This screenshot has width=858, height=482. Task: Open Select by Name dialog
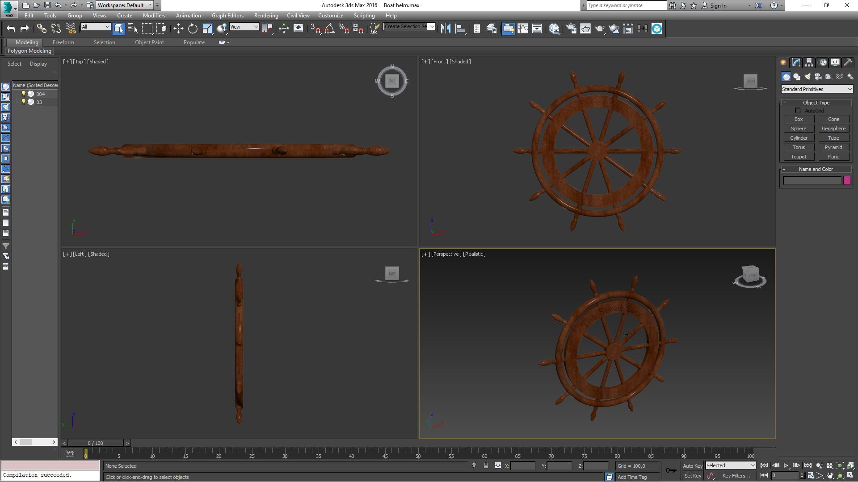[133, 29]
